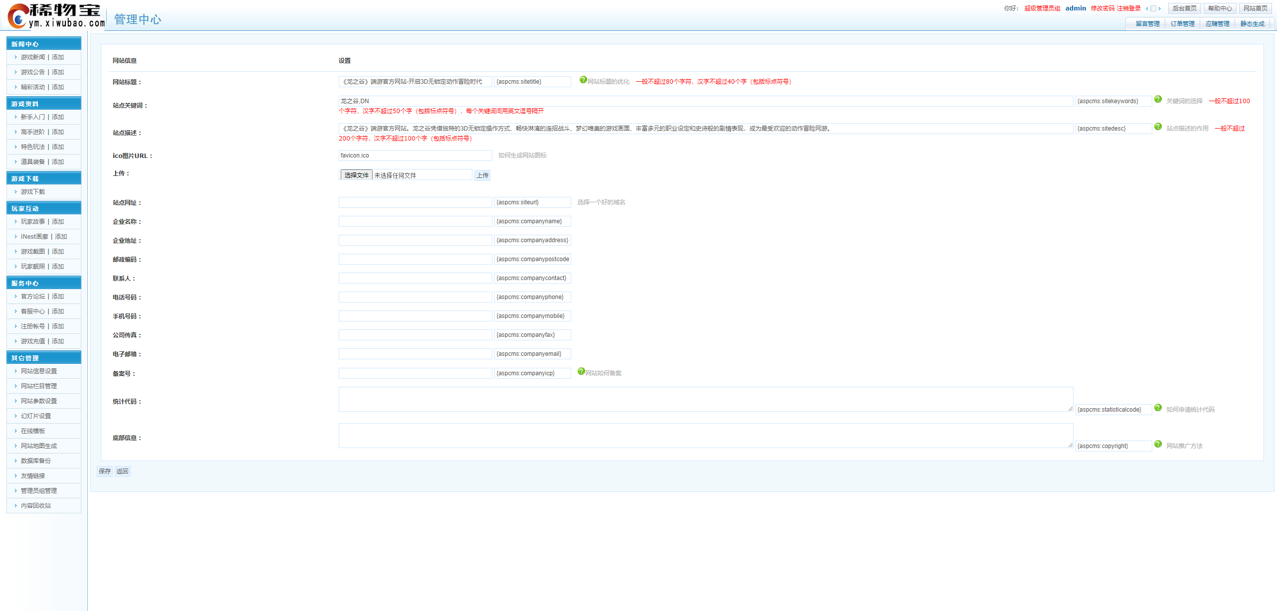
Task: Click the empty 站点网址 input field
Action: pyautogui.click(x=415, y=202)
